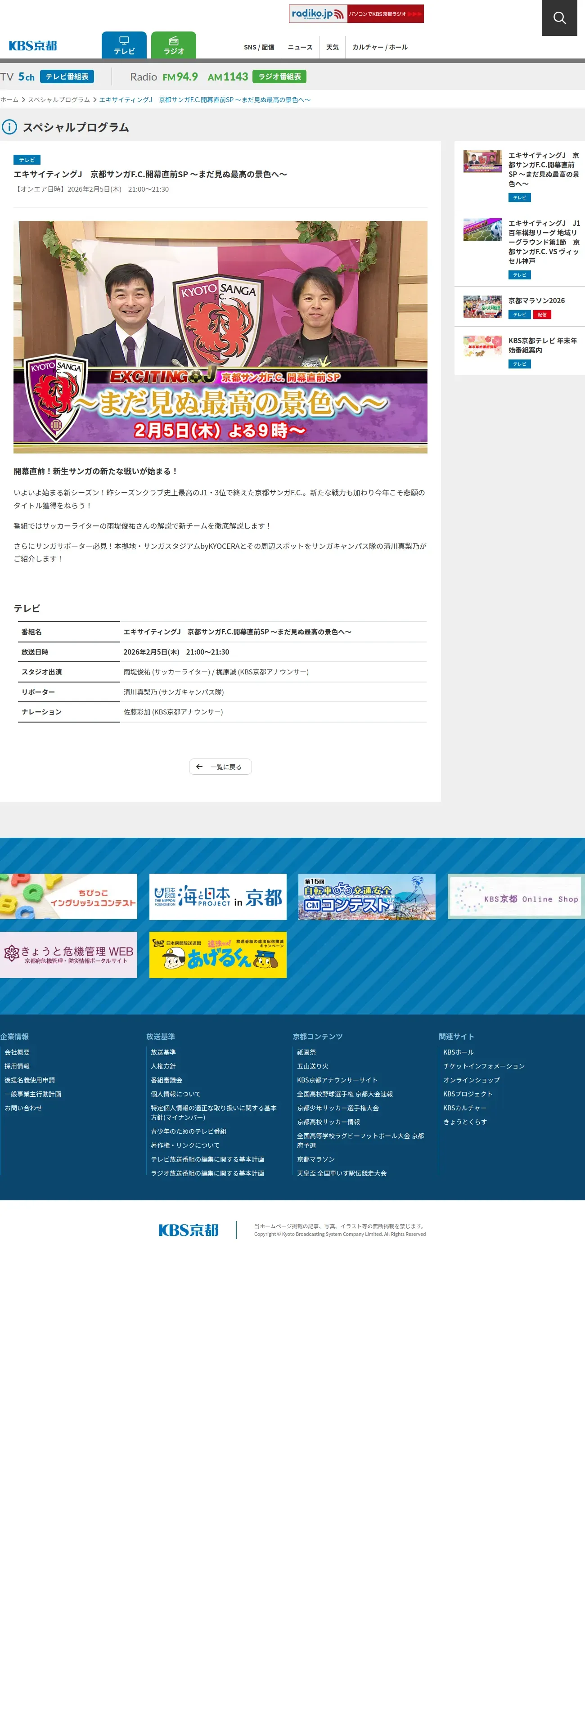Open KBSカルチャー footer link

464,1108
